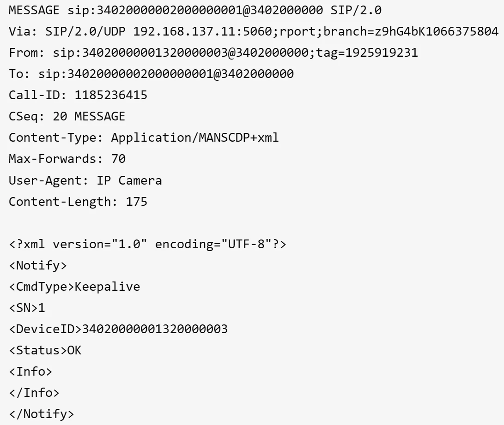
Task: Click the Content-Type header line
Action: 144,138
